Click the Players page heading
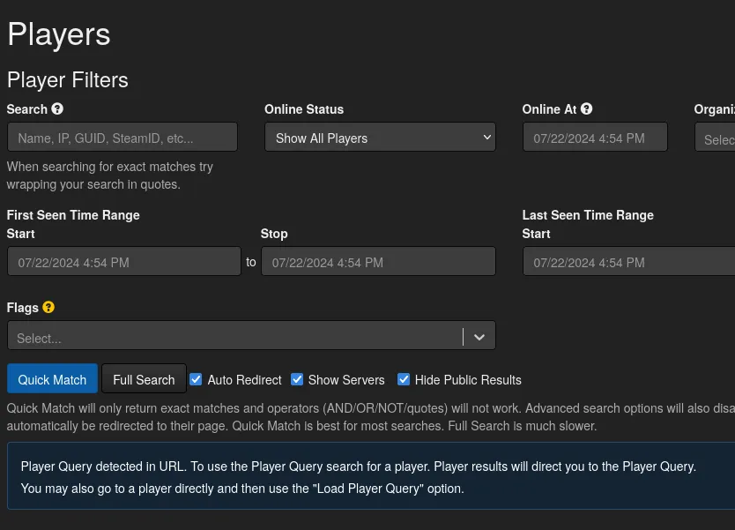 click(x=59, y=34)
